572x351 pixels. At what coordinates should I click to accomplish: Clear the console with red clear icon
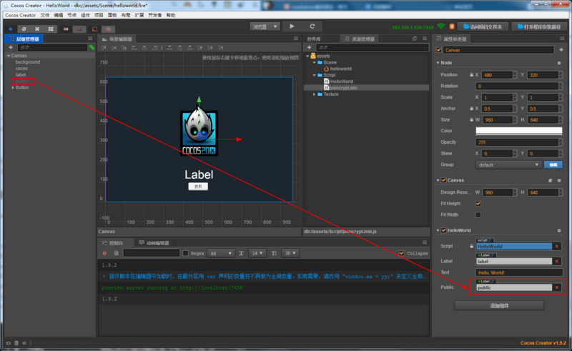104,253
